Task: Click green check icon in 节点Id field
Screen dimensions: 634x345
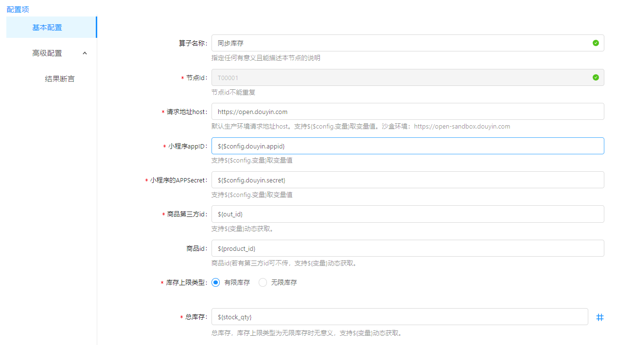Action: tap(596, 78)
